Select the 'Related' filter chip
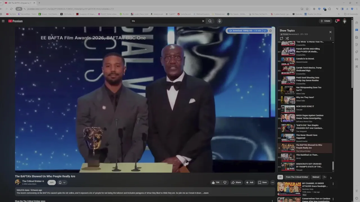 point(316,177)
